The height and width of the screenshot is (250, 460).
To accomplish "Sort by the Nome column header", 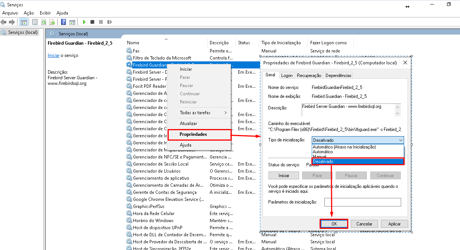I will [x=166, y=42].
